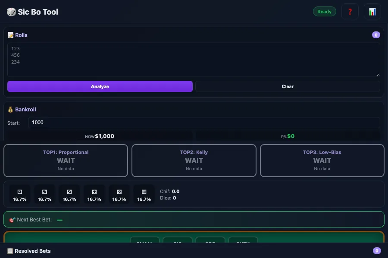The image size is (388, 258).
Task: Select the die face three tile
Action: [x=69, y=195]
